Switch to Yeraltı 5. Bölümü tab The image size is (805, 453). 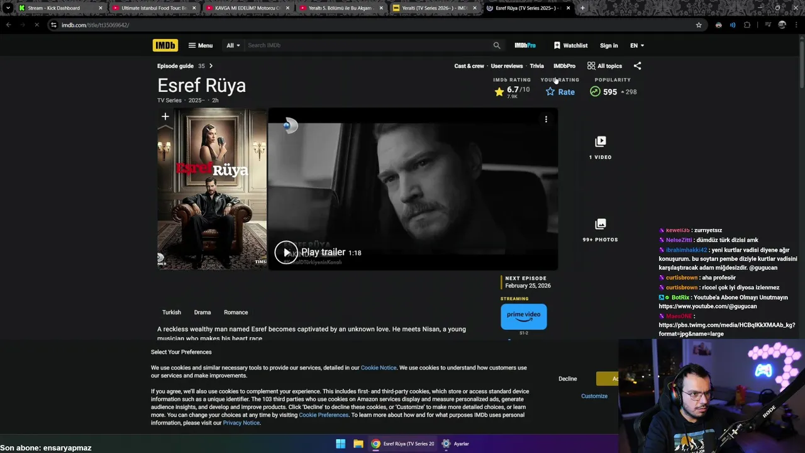coord(340,8)
